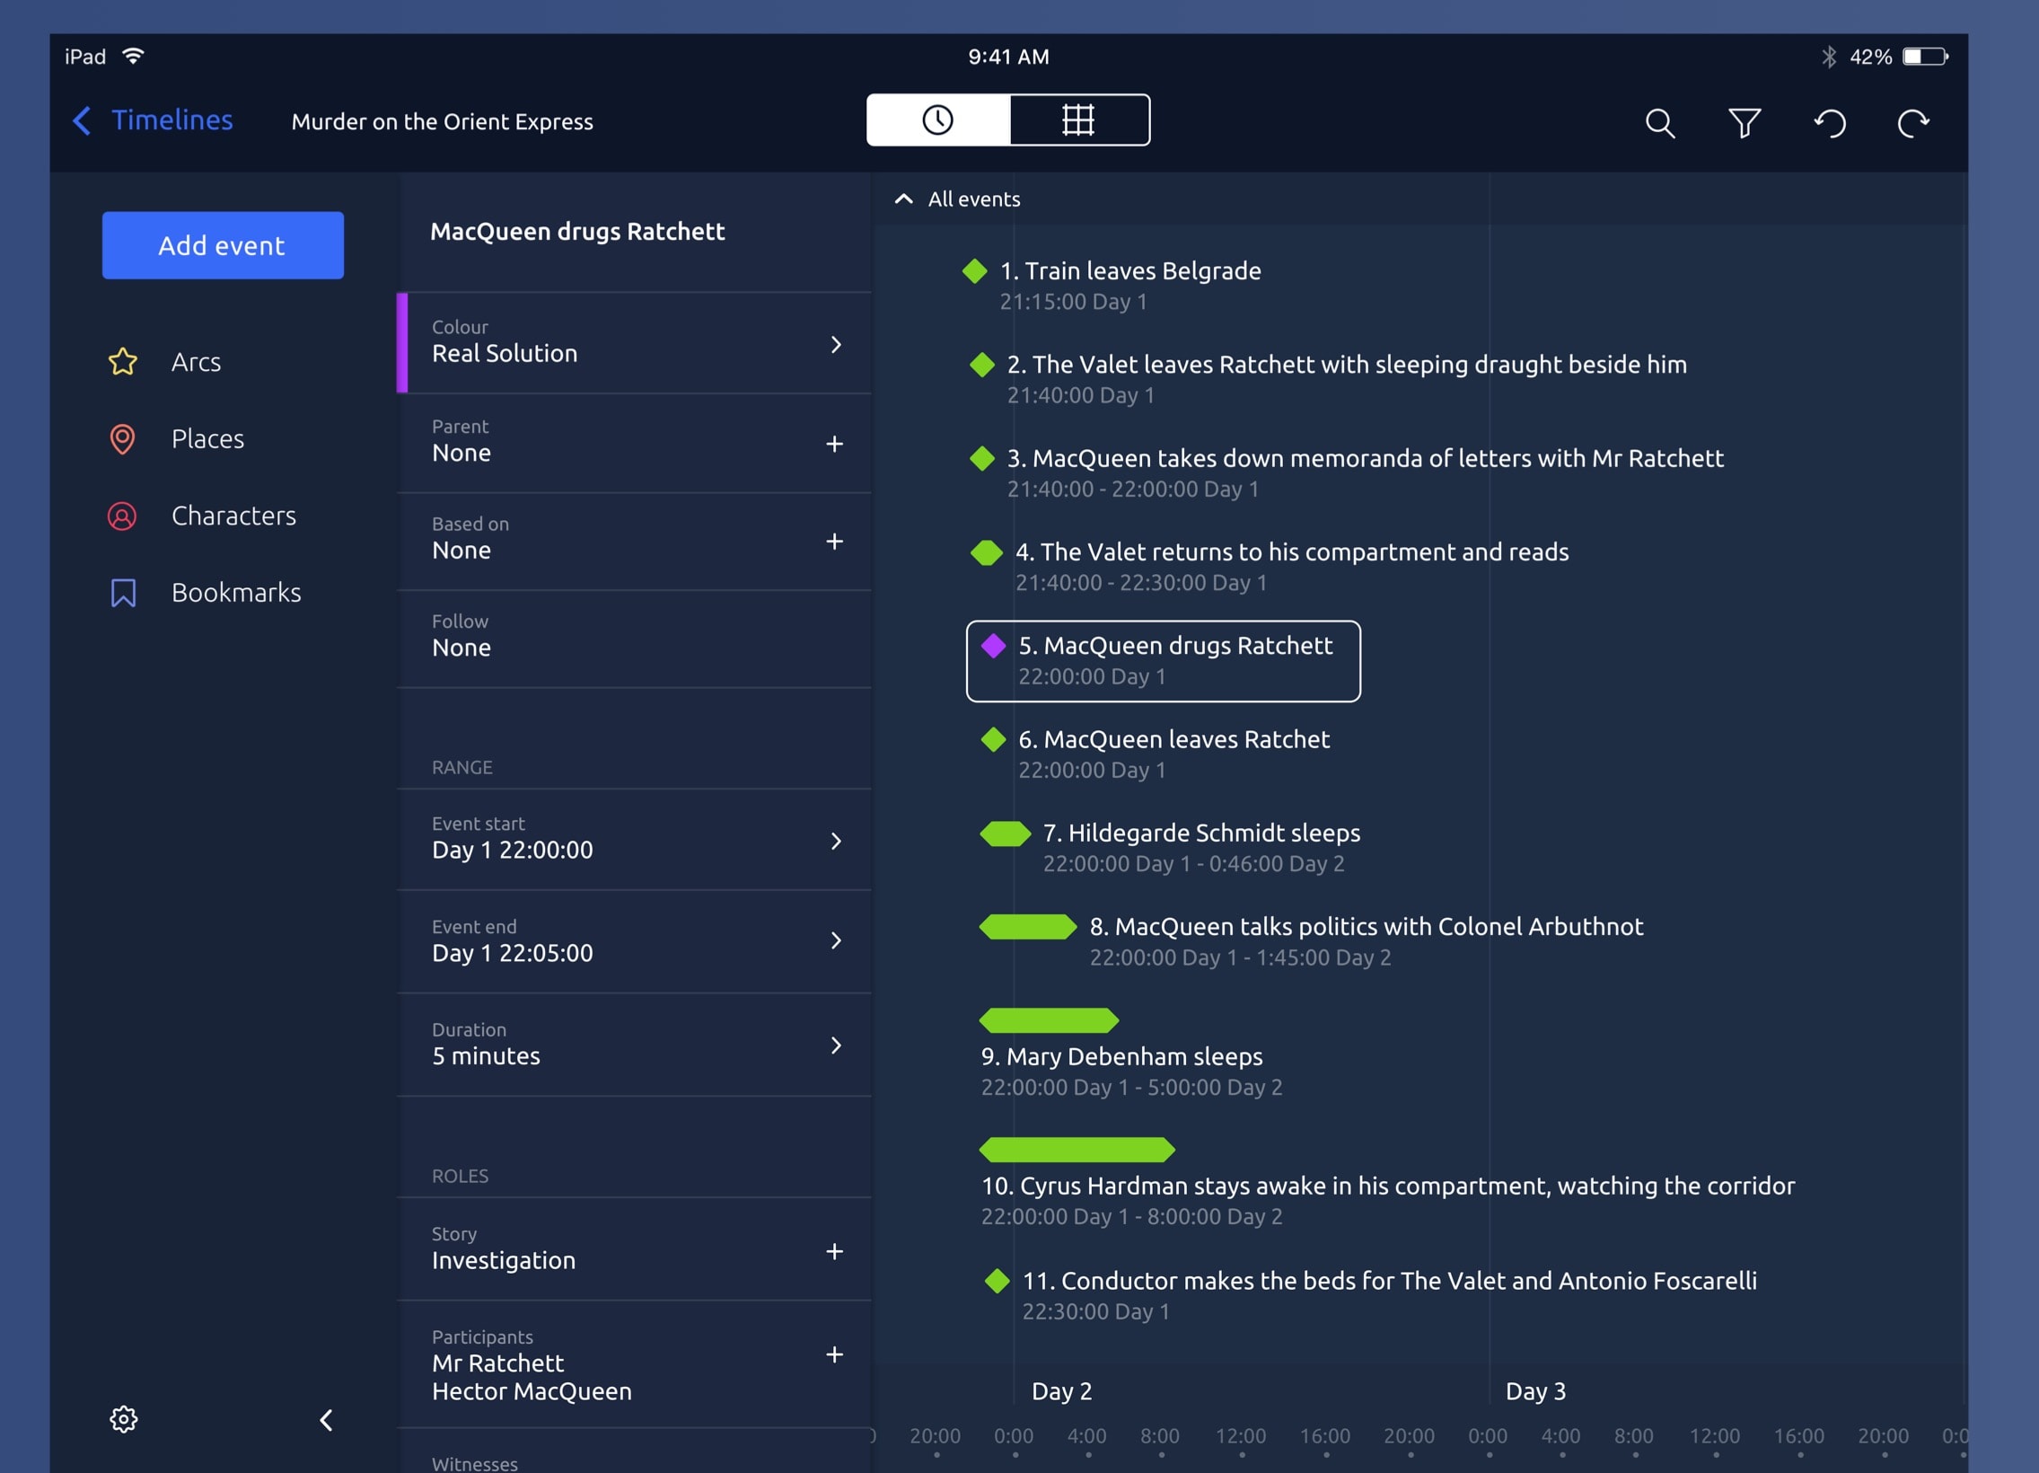
Task: Open Story Investigation row
Action: 634,1248
